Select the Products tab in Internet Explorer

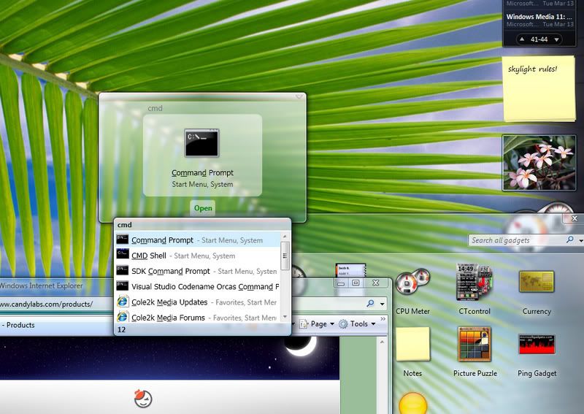57,325
